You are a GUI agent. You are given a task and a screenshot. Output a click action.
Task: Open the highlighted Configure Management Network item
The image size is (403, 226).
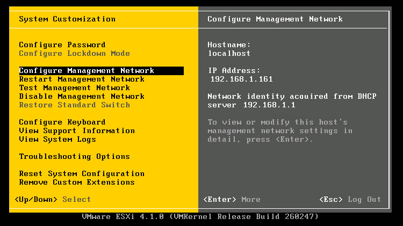tap(101, 71)
